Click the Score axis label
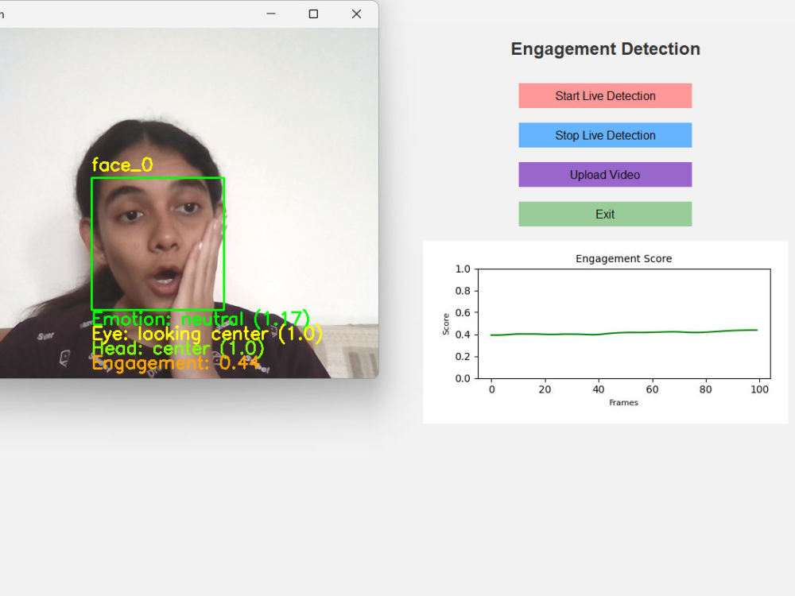The width and height of the screenshot is (795, 596). (446, 324)
